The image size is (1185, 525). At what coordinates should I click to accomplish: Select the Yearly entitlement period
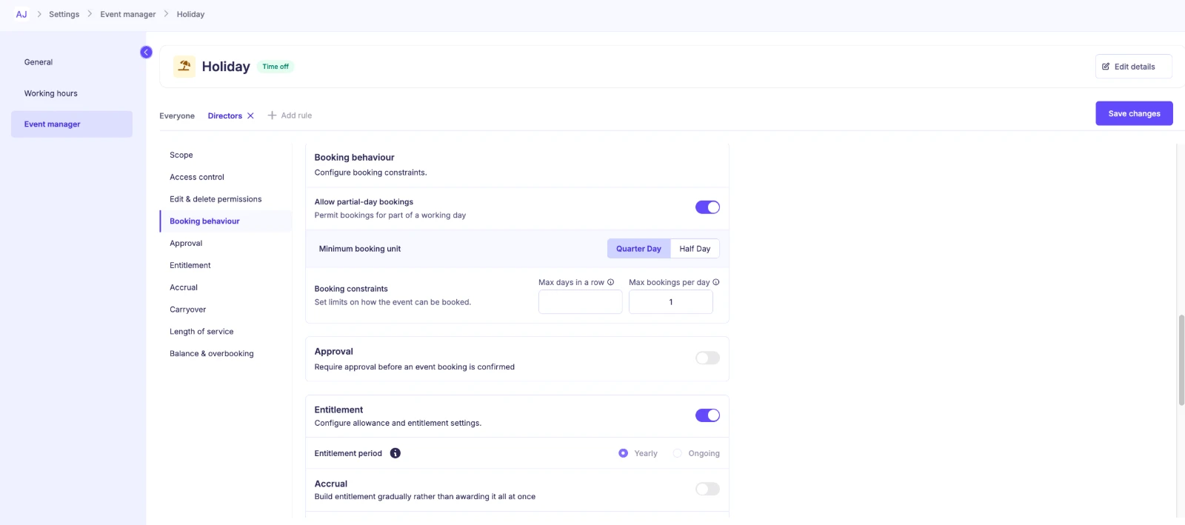point(624,453)
